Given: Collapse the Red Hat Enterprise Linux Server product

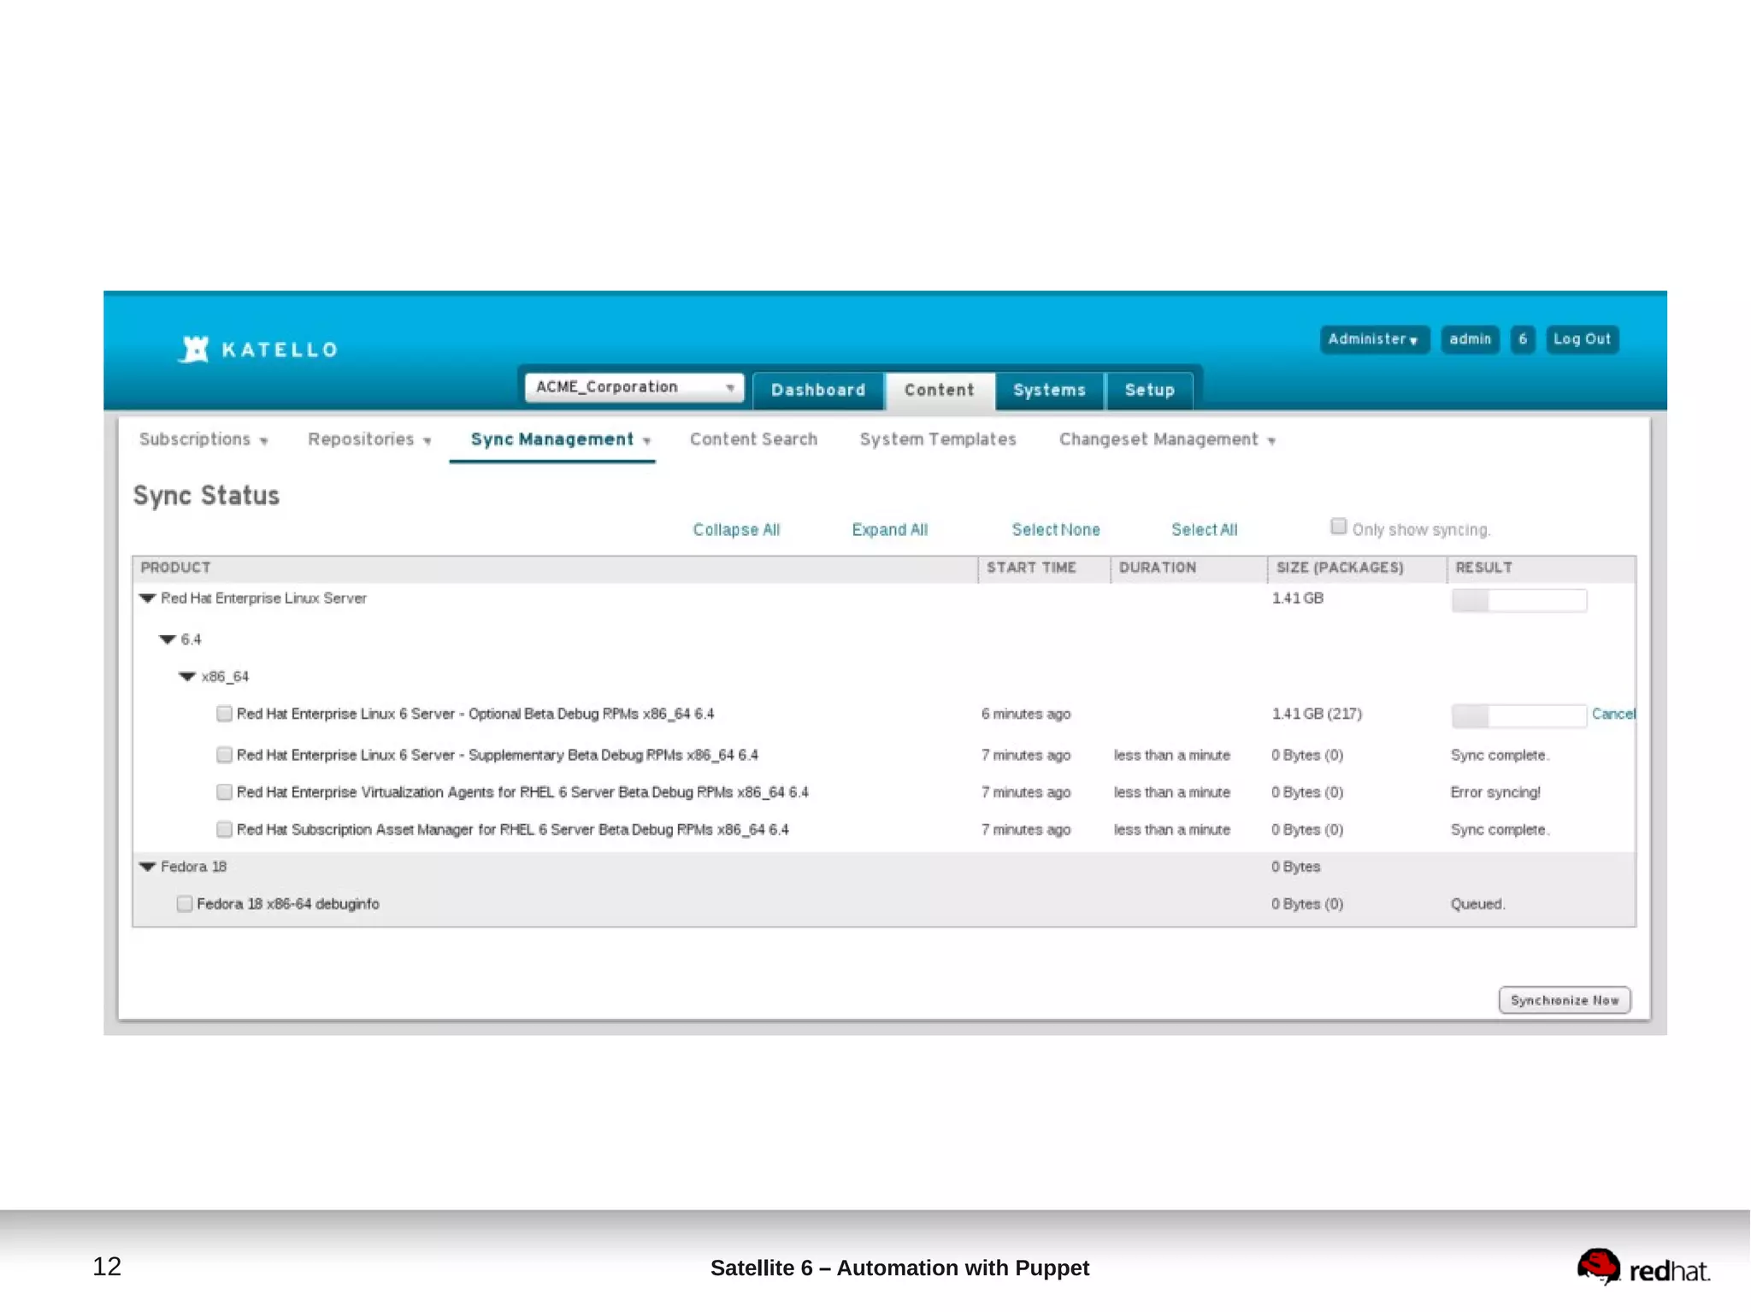Looking at the screenshot, I should click(x=147, y=598).
